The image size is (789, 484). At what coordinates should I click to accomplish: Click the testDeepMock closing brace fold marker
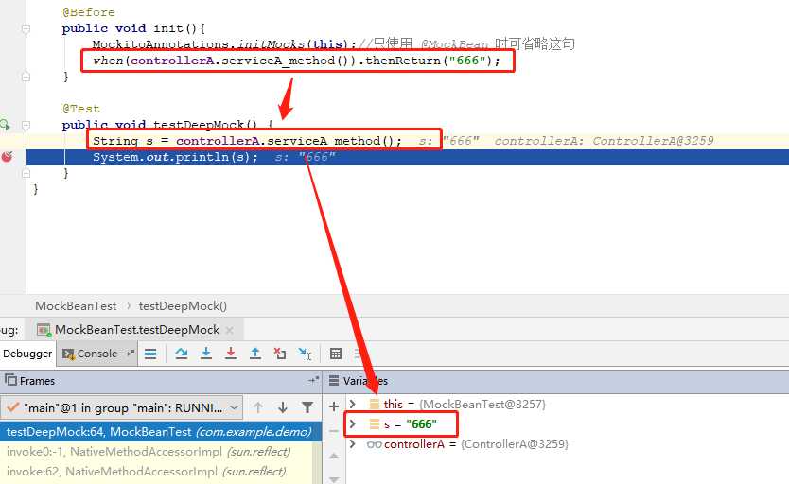point(26,173)
